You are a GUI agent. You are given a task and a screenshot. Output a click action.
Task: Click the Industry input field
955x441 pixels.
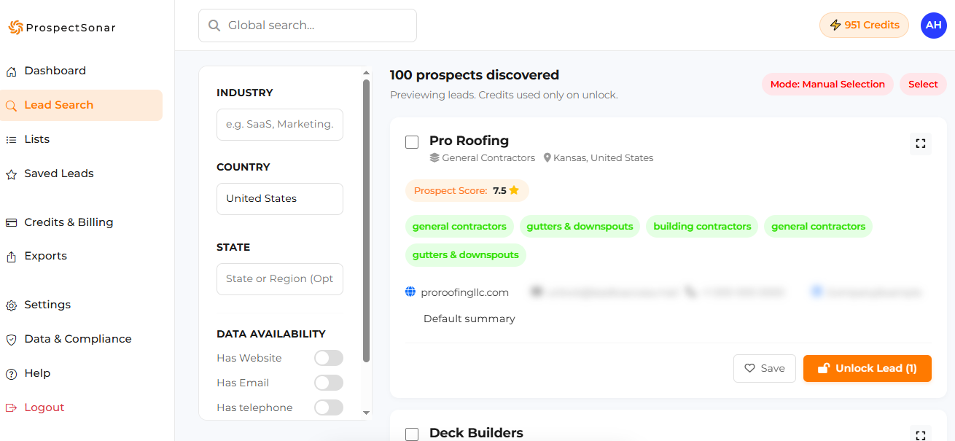click(280, 125)
